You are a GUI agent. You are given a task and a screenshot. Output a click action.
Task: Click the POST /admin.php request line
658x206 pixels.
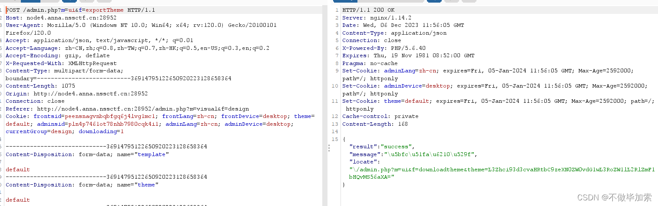coord(80,10)
